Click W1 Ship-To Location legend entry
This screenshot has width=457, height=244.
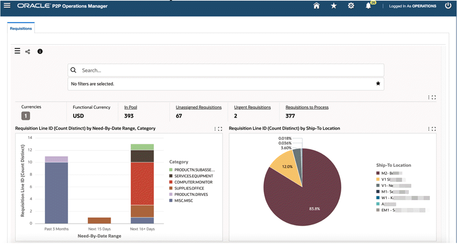(403, 198)
